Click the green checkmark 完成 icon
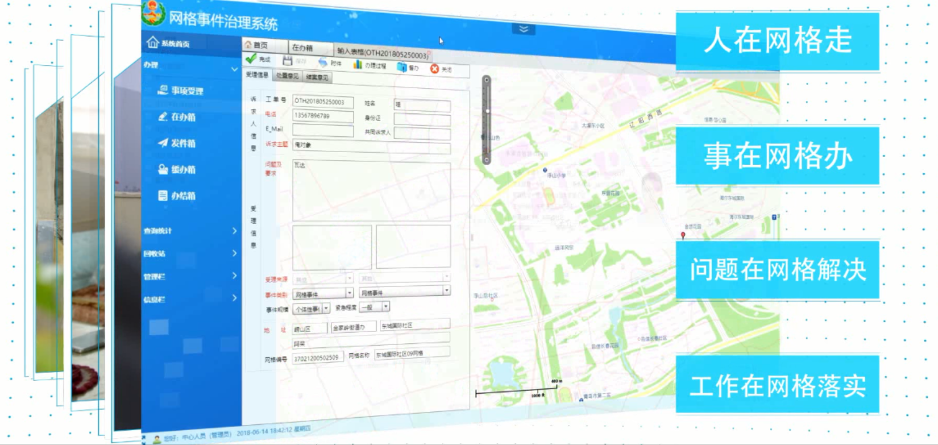The height and width of the screenshot is (445, 938). [x=251, y=58]
